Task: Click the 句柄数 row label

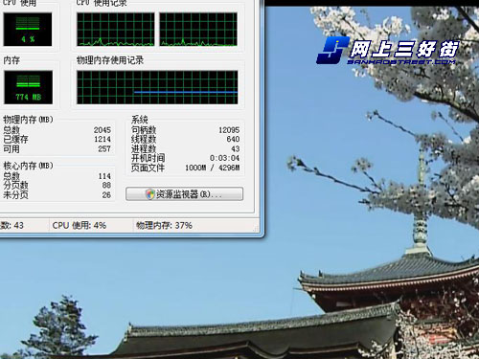Action: tap(144, 130)
